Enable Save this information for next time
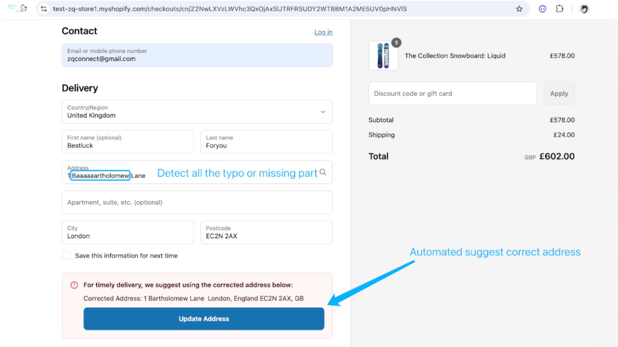This screenshot has height=347, width=618. 66,255
